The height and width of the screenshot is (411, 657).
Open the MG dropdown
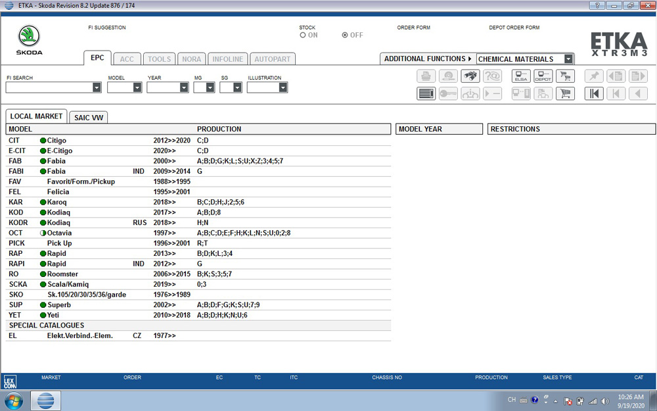[x=210, y=87]
